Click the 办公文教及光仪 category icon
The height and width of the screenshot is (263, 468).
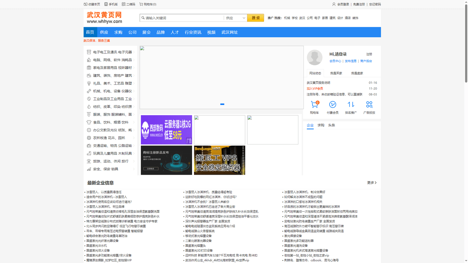[89, 130]
